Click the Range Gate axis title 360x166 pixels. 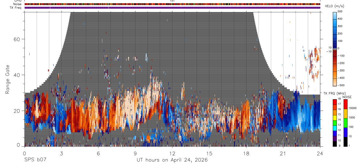click(8, 80)
